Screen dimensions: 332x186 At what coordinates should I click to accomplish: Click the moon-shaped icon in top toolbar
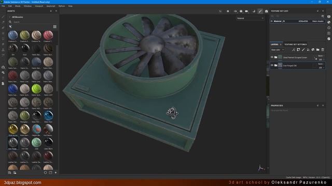tap(254, 11)
